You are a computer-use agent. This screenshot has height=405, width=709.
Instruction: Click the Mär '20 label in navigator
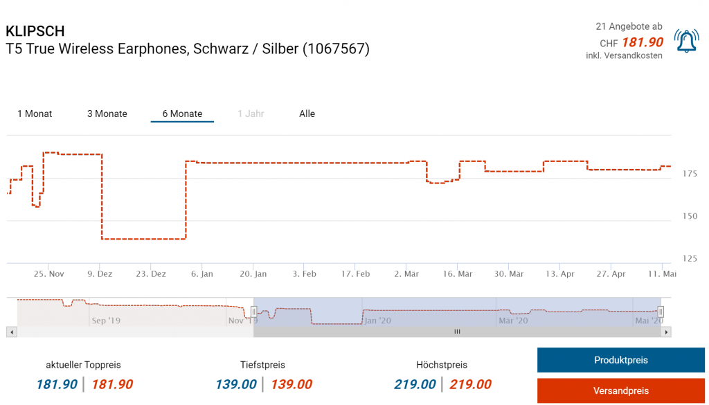tap(513, 321)
